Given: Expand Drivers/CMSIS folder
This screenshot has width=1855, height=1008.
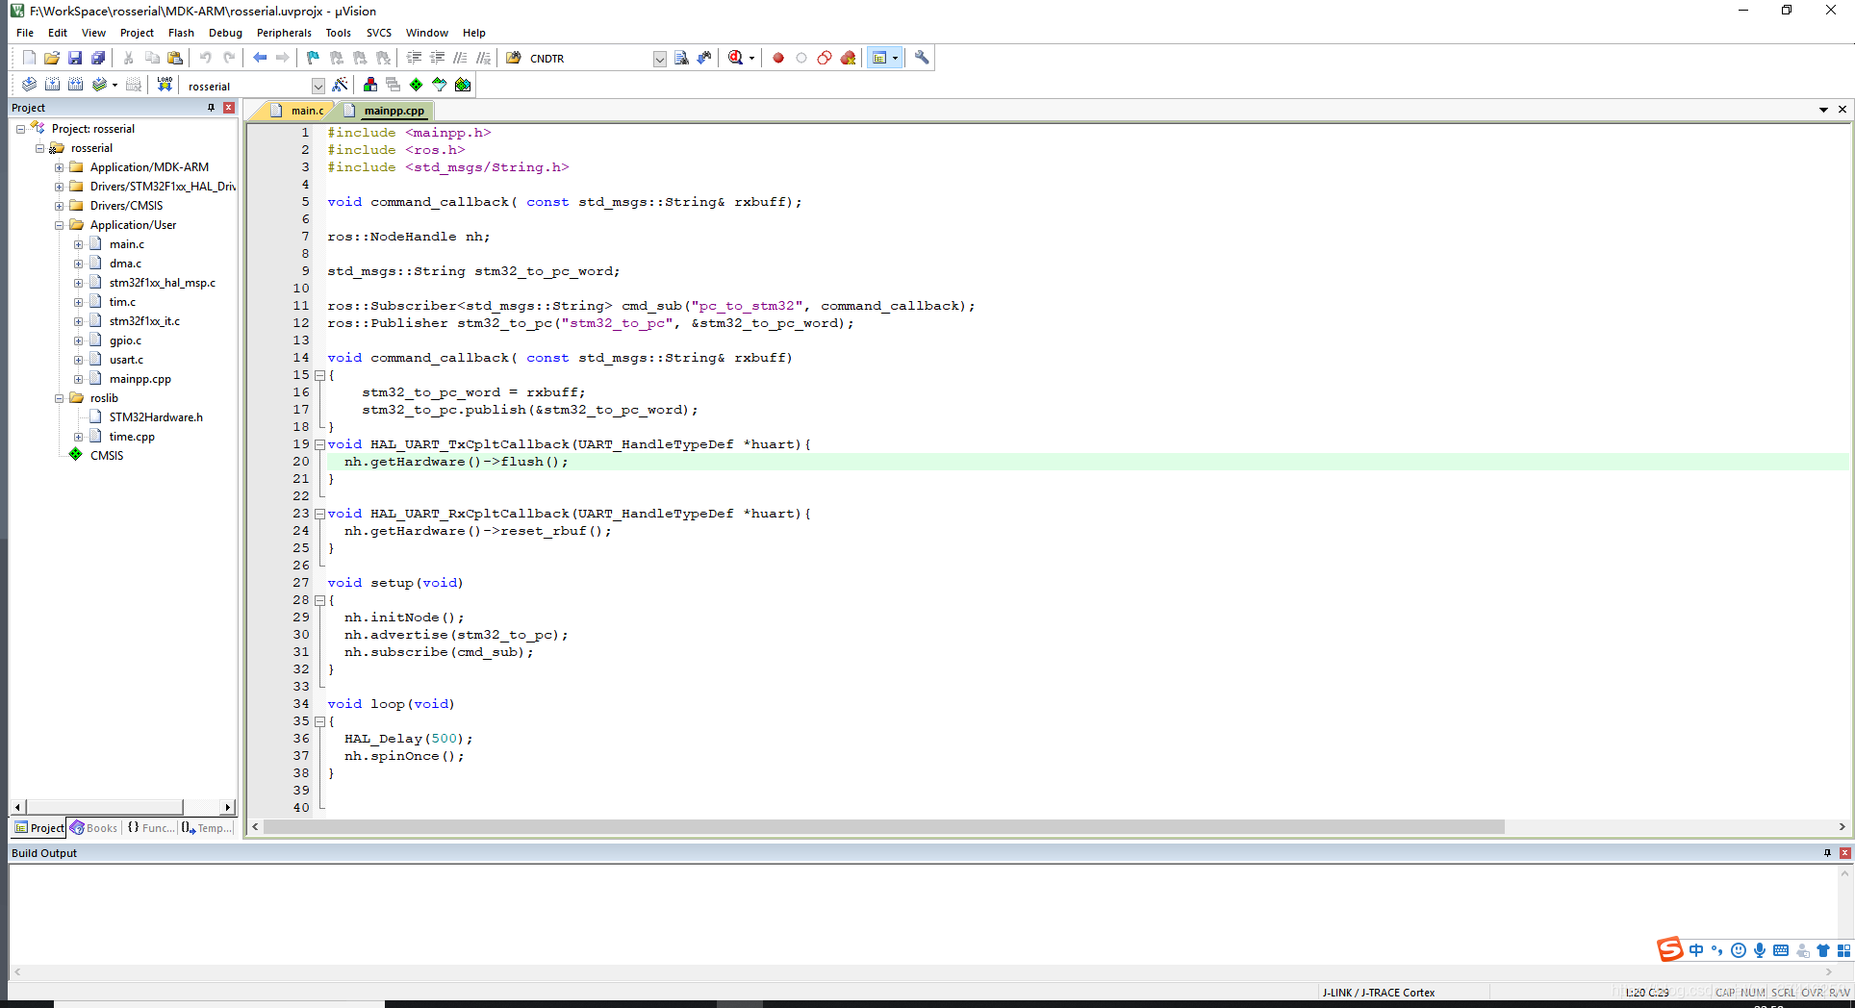Looking at the screenshot, I should coord(59,206).
